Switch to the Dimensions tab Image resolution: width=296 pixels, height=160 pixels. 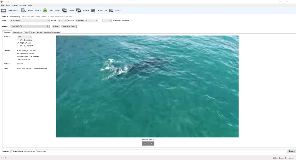[17, 32]
